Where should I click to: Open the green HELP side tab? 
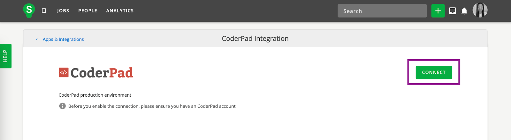click(x=5, y=56)
